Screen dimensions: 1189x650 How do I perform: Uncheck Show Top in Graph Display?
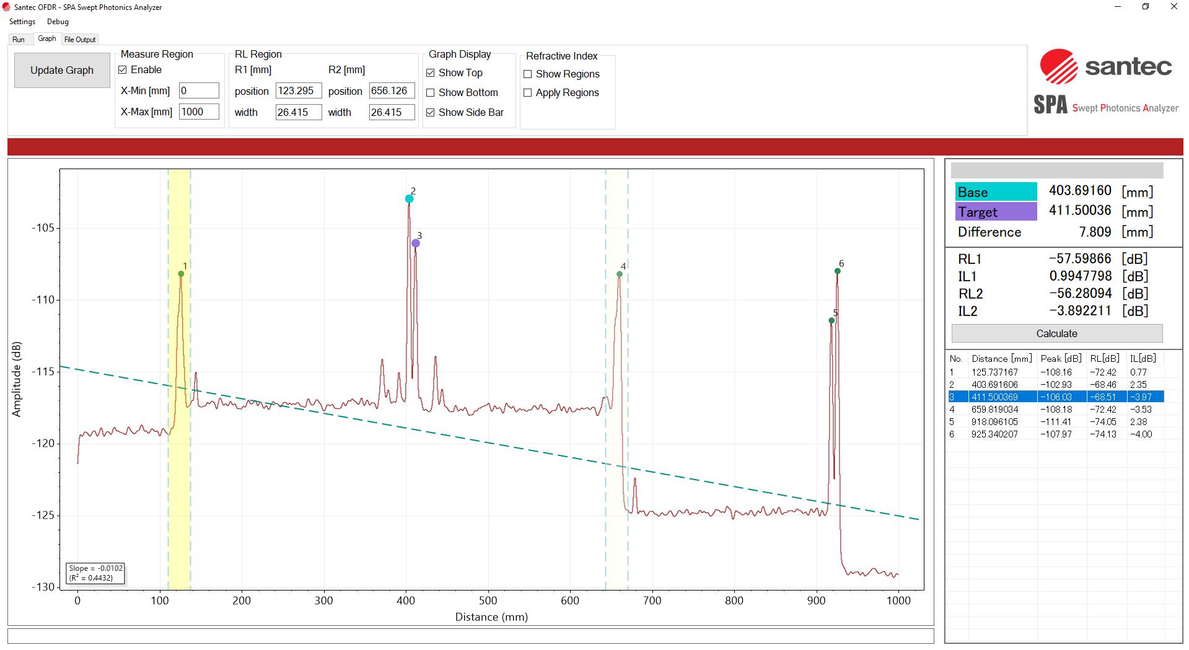pos(431,72)
